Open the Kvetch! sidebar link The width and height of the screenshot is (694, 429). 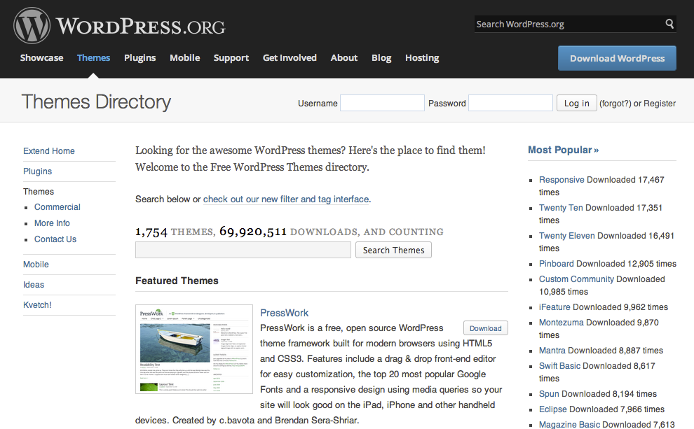[37, 305]
